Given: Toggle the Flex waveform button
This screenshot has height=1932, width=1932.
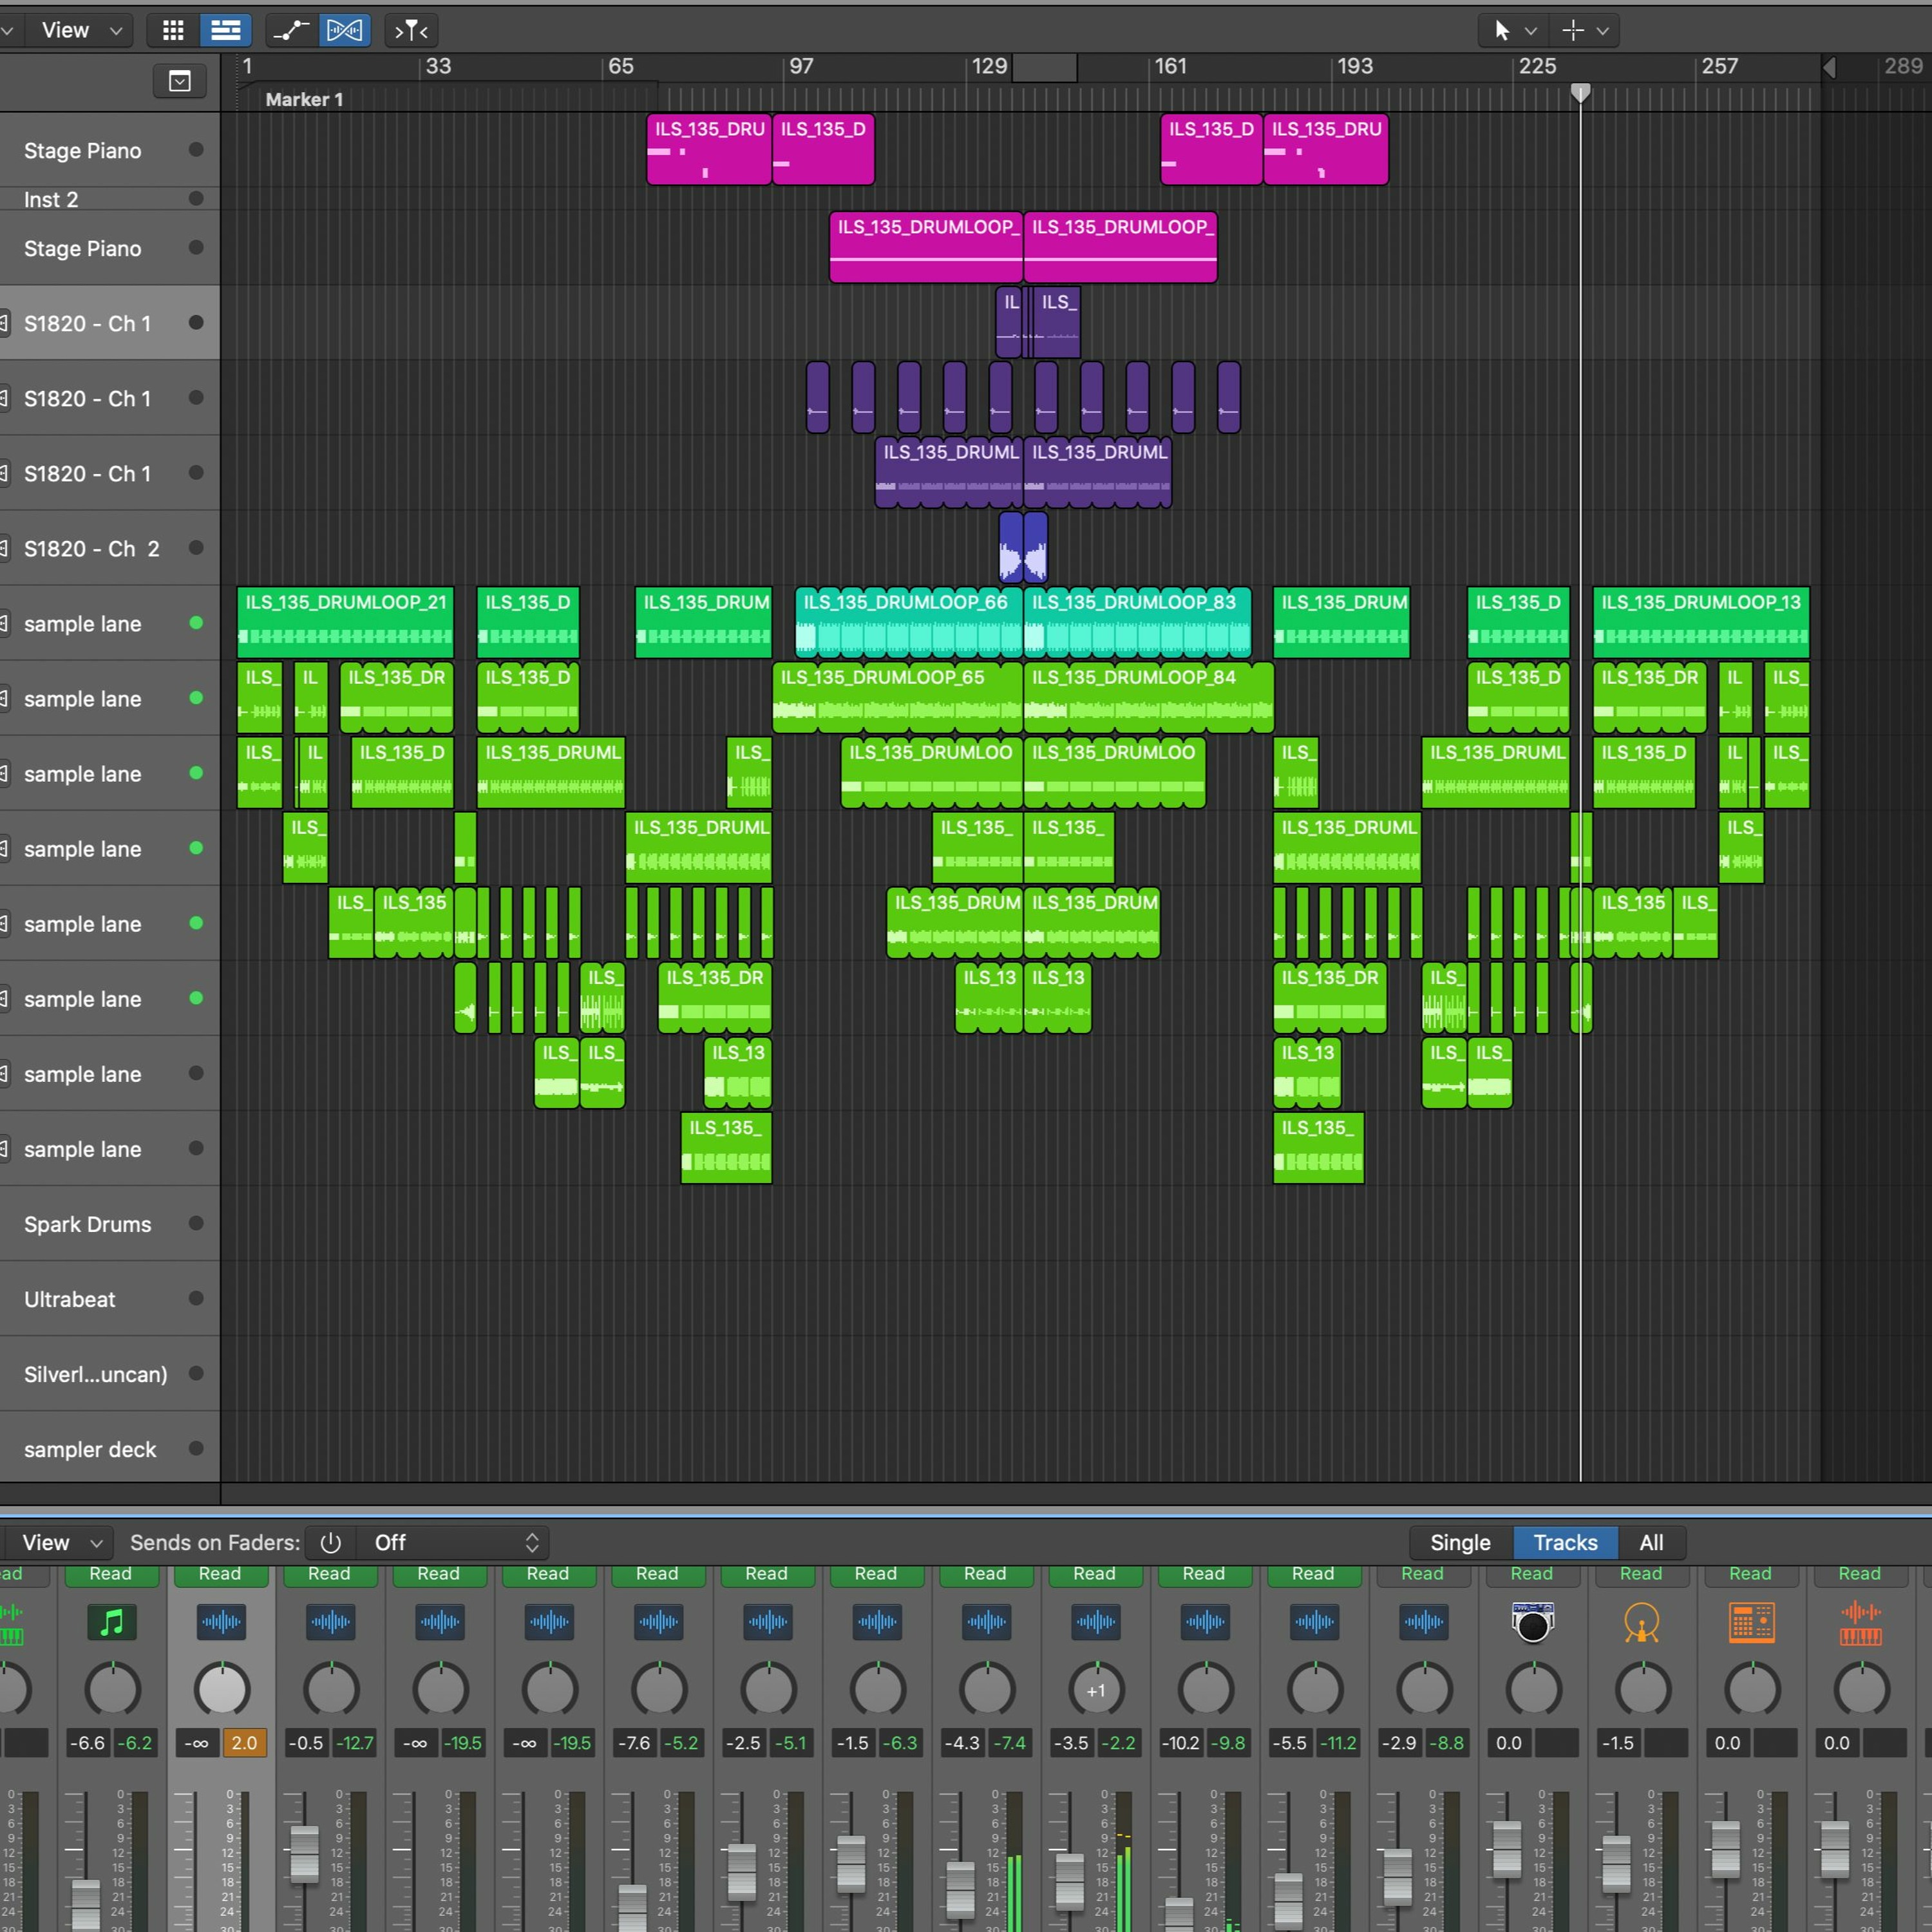Looking at the screenshot, I should click(x=344, y=31).
